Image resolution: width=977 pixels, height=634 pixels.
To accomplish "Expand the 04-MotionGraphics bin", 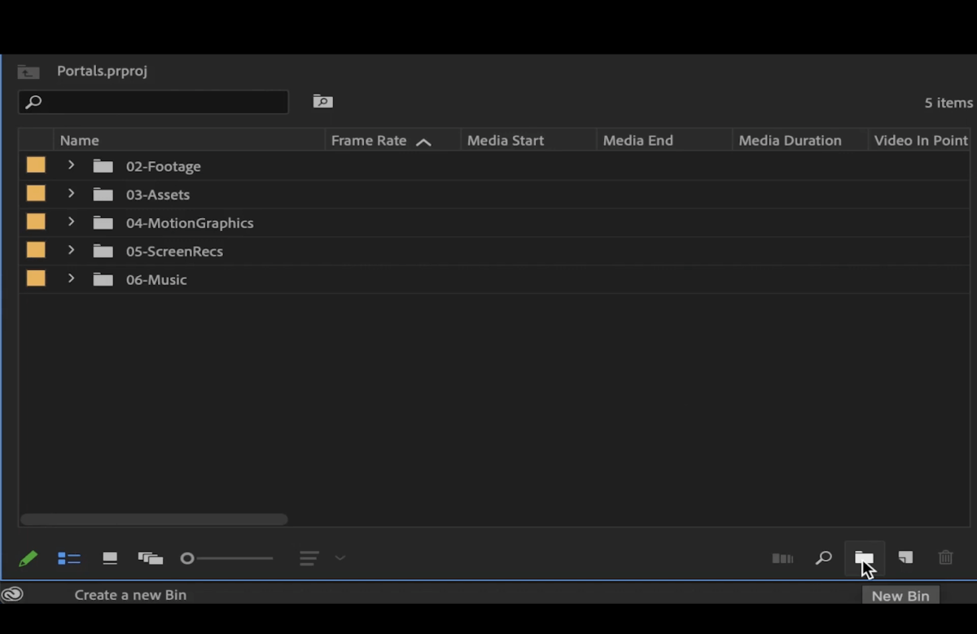I will (x=71, y=222).
